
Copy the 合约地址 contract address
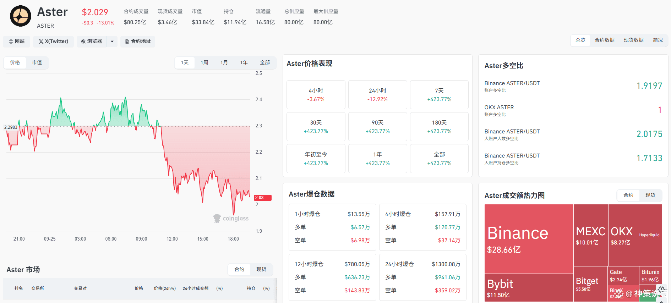point(138,42)
